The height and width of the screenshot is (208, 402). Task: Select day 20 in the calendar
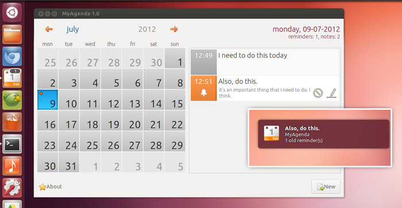tap(133, 120)
